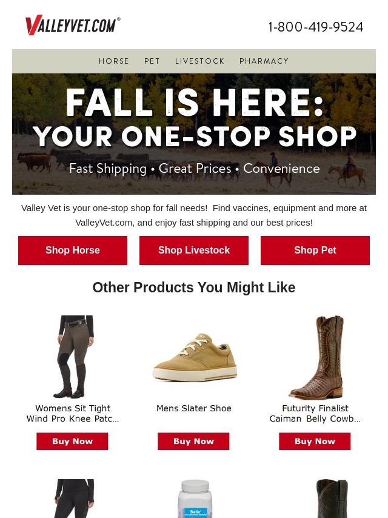
Task: Buy Now for Womens Sit Tight breeches
Action: click(x=72, y=442)
